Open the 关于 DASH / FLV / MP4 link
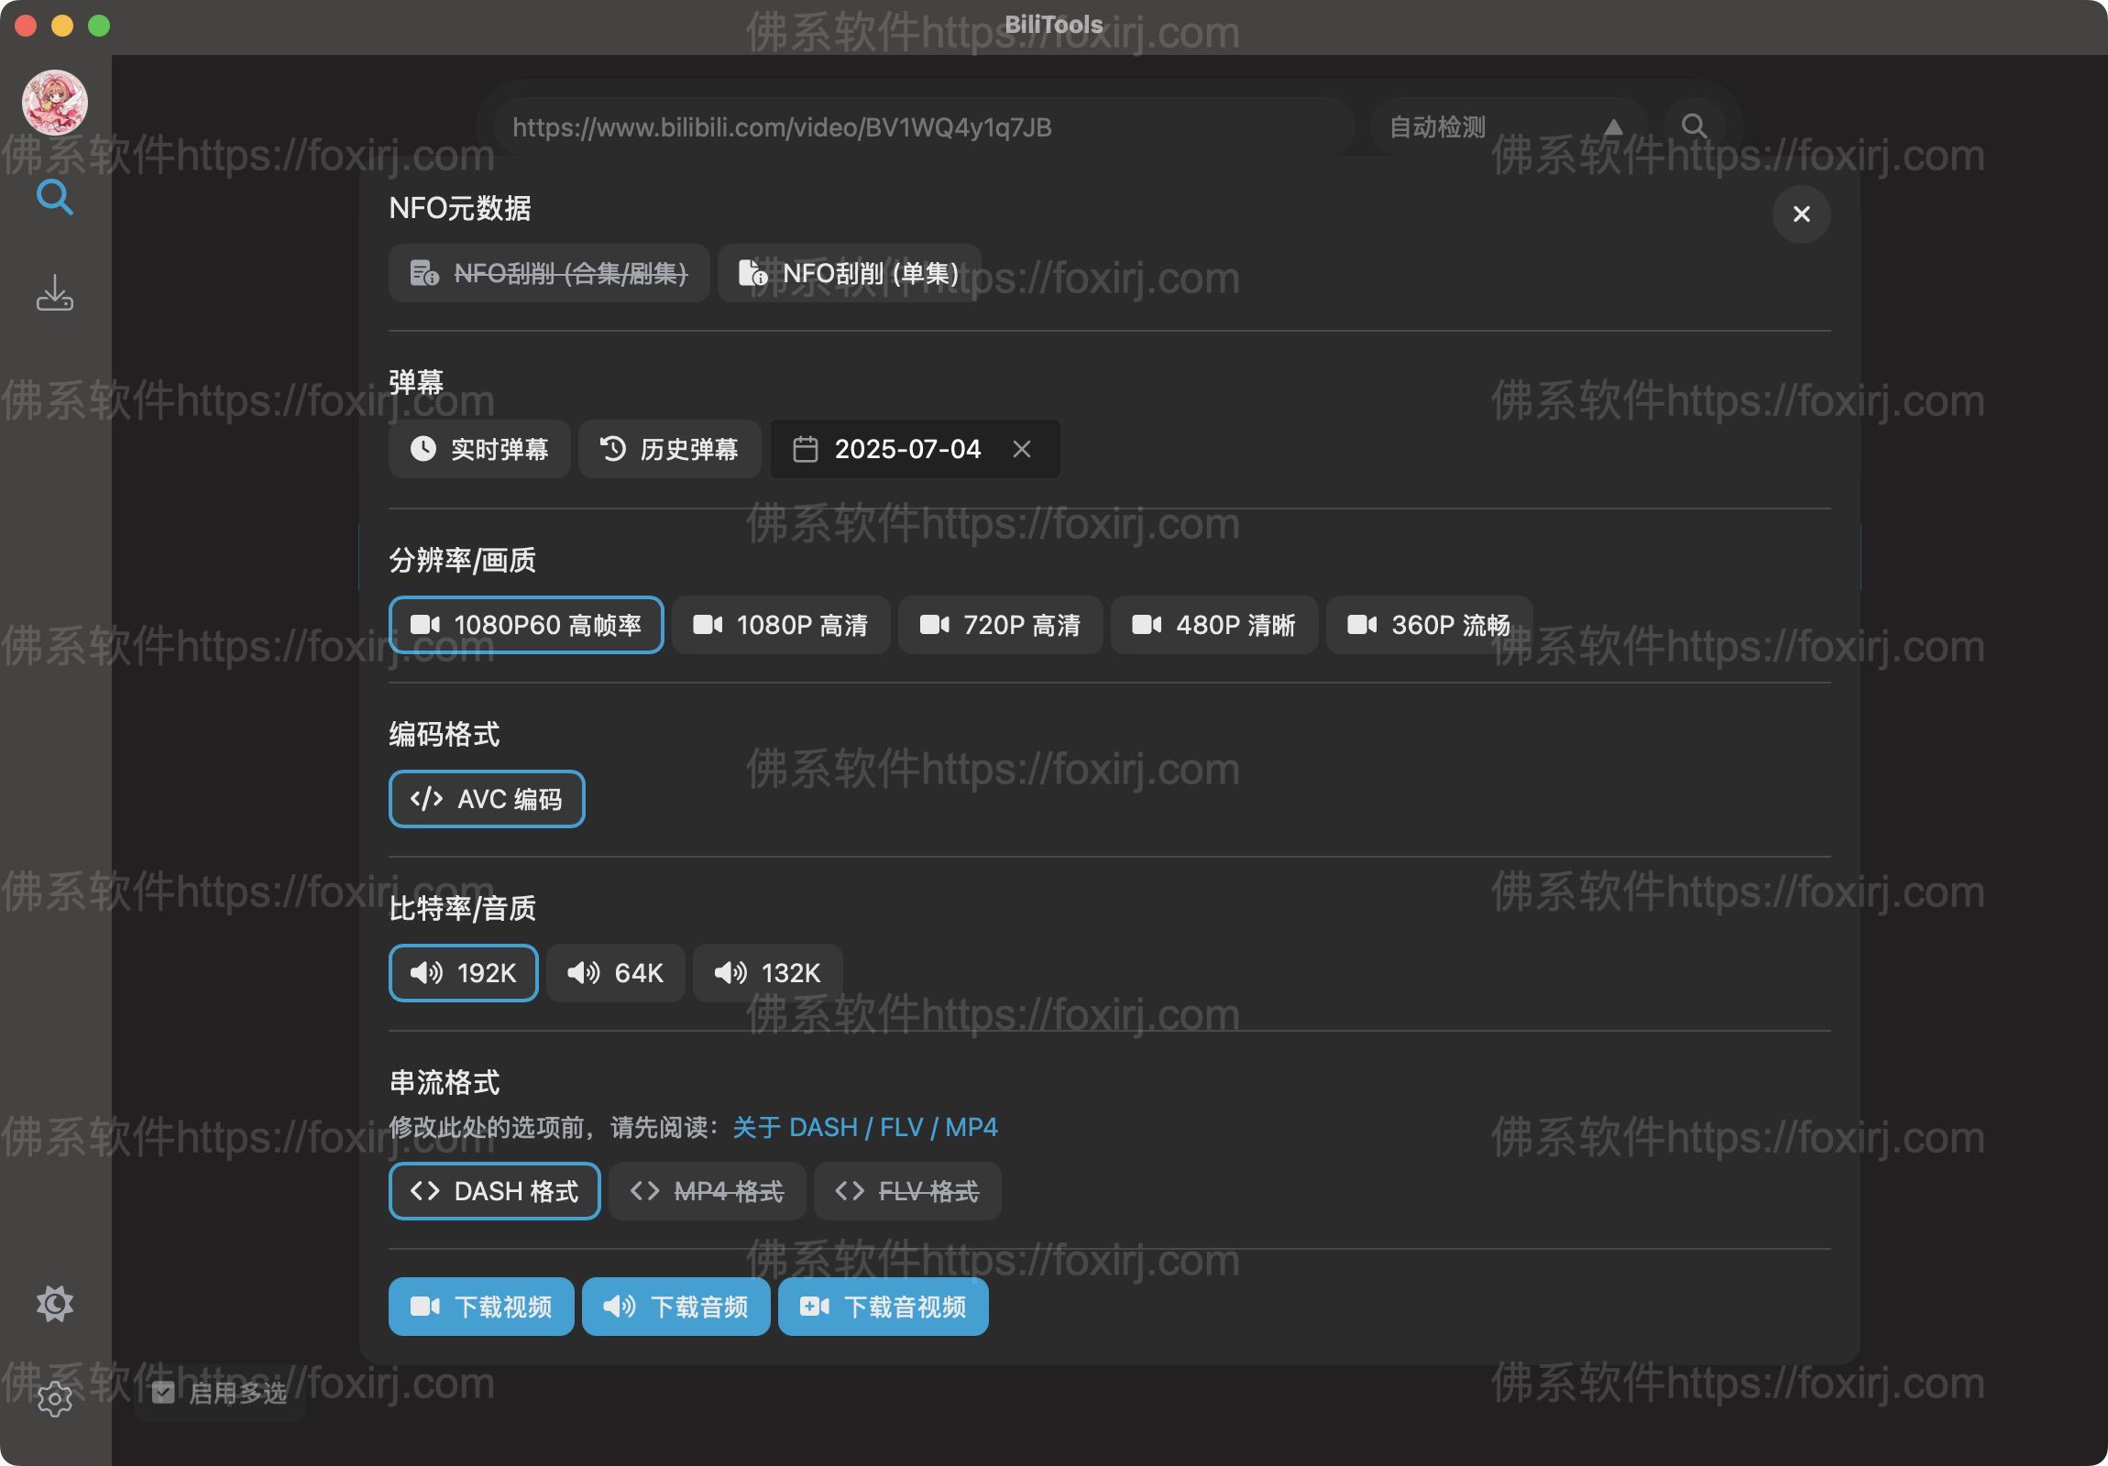The image size is (2108, 1466). (863, 1127)
